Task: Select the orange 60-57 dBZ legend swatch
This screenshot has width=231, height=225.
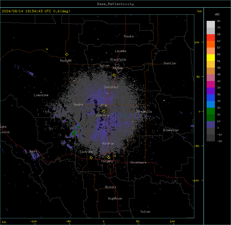Action: click(x=211, y=44)
